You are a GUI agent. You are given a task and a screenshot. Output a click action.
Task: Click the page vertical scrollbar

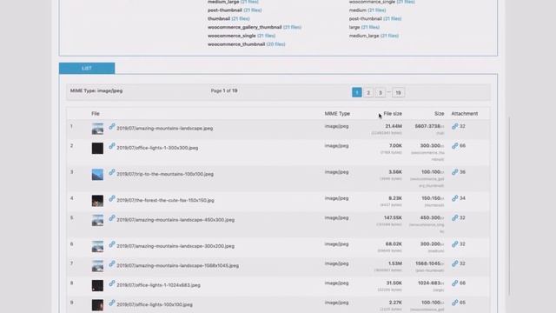point(510,206)
